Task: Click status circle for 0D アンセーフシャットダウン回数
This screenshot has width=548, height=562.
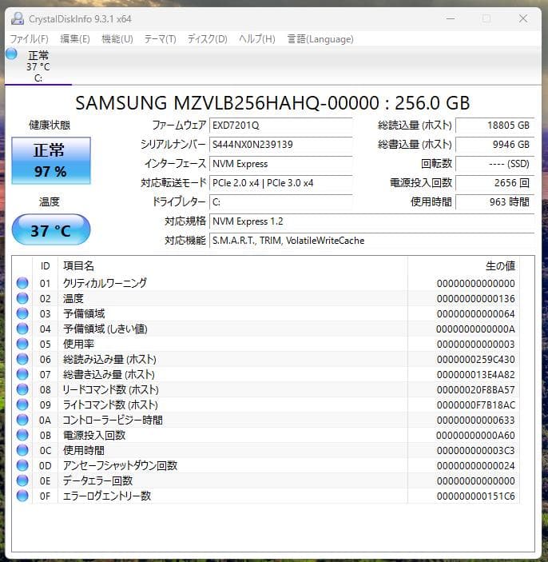Action: coord(22,465)
